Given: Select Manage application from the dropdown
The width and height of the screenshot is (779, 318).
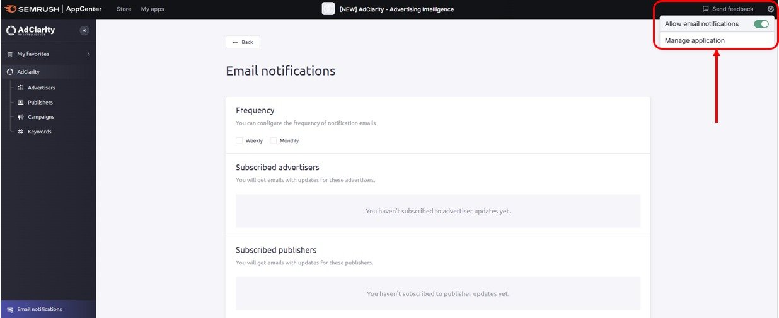Looking at the screenshot, I should (695, 40).
